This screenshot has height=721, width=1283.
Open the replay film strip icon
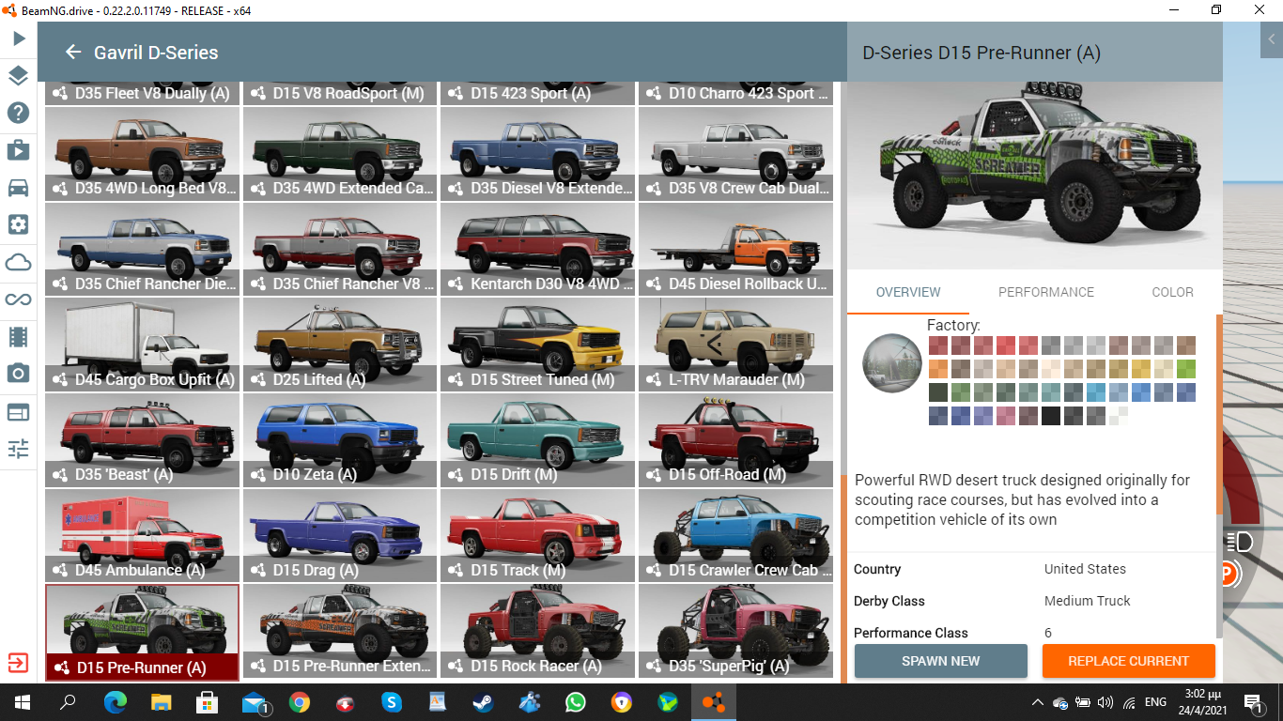pos(19,336)
